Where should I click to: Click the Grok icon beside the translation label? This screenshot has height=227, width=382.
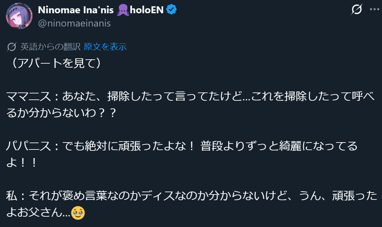pyautogui.click(x=12, y=47)
